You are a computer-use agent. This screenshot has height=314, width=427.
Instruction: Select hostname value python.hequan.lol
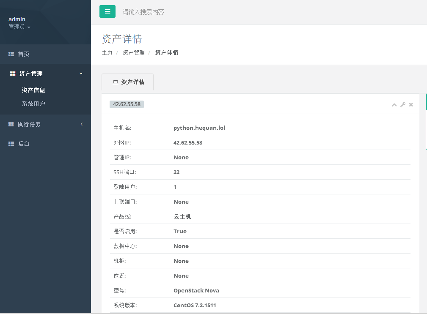[x=199, y=128]
